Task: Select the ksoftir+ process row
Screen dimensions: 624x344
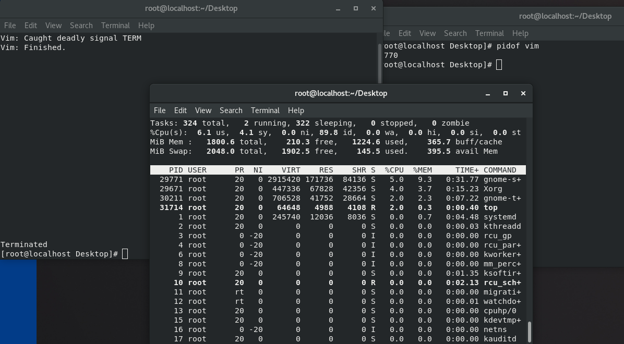Action: coord(338,273)
